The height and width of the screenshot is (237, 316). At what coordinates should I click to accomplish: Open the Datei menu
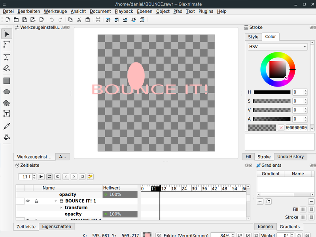tap(8, 11)
